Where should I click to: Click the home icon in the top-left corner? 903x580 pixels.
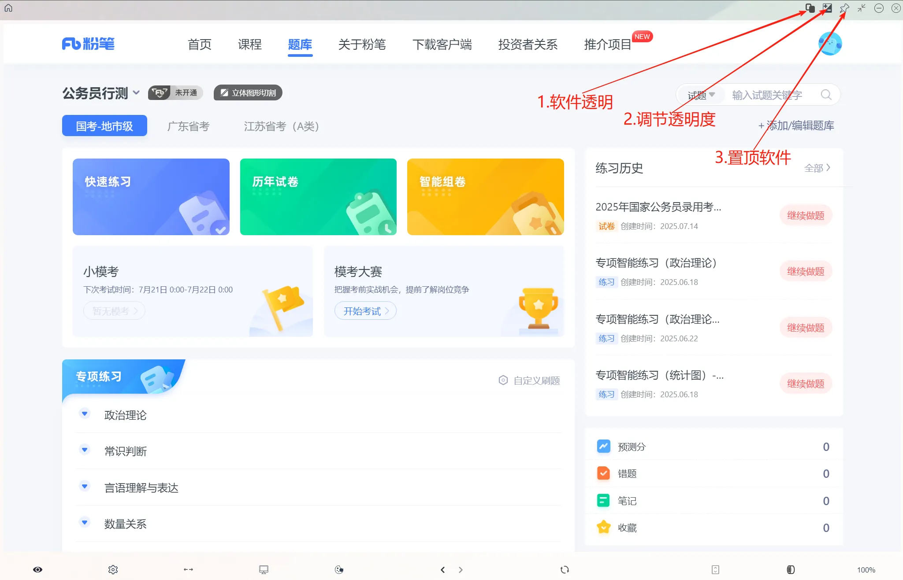point(8,7)
